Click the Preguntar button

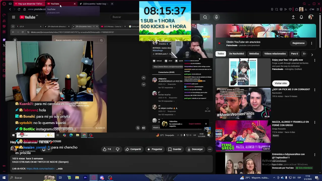click(154, 149)
